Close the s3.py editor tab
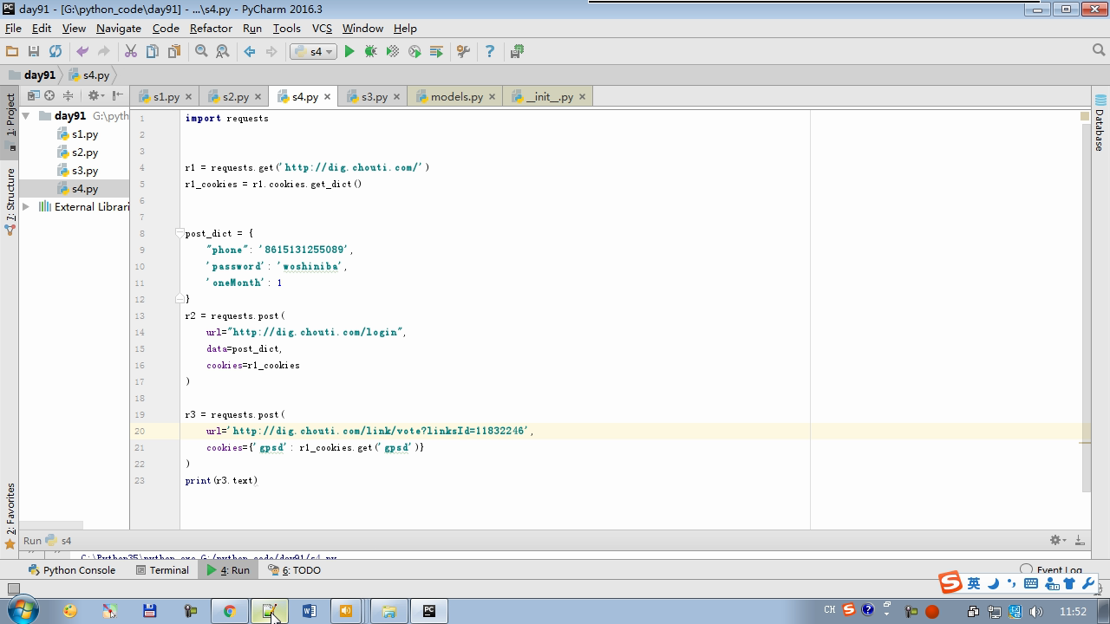1110x624 pixels. point(397,97)
